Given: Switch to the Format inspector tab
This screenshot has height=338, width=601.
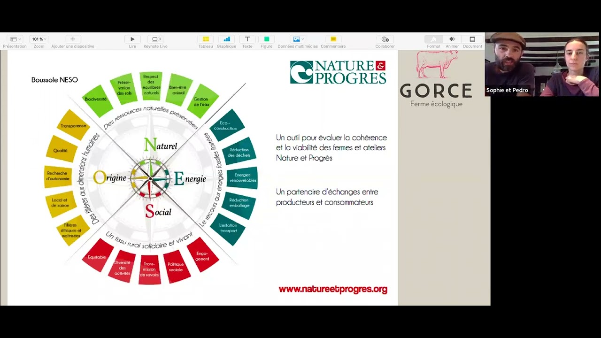Looking at the screenshot, I should point(433,39).
